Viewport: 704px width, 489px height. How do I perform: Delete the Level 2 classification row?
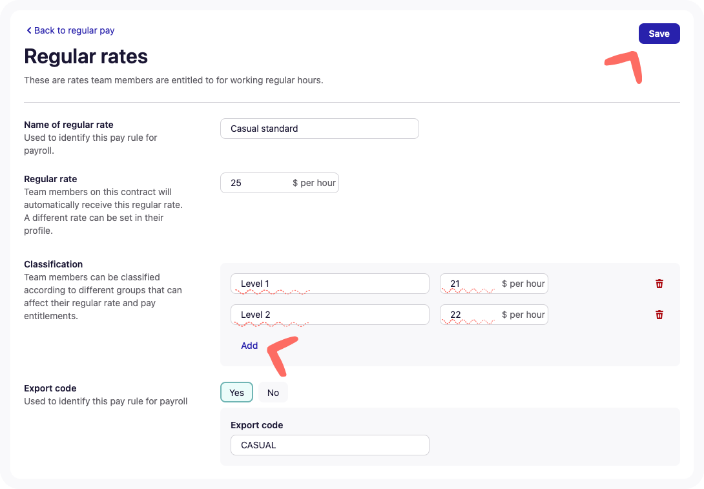659,315
